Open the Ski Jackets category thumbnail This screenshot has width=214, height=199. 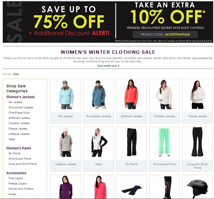coord(65,101)
